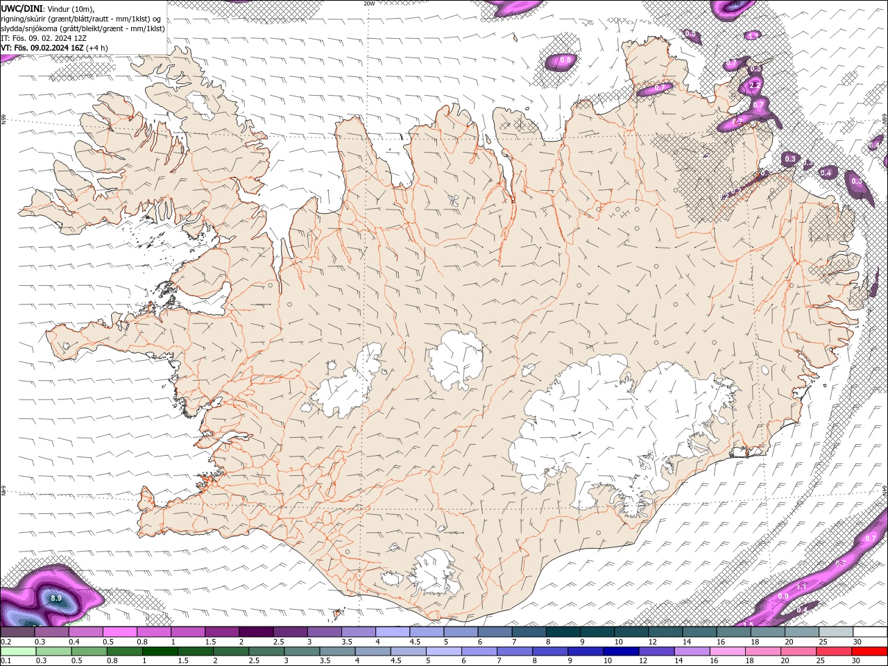Screen dimensions: 888x666
Task: Select the white swatch at top-row value 30
Action: click(x=869, y=632)
